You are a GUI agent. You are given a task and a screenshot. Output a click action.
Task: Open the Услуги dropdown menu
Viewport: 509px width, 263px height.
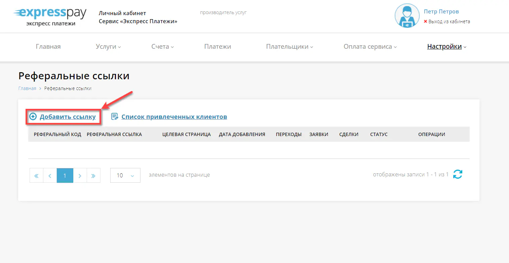tap(108, 47)
